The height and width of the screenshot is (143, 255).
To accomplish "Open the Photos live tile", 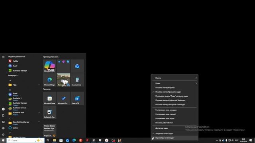I will [63, 80].
